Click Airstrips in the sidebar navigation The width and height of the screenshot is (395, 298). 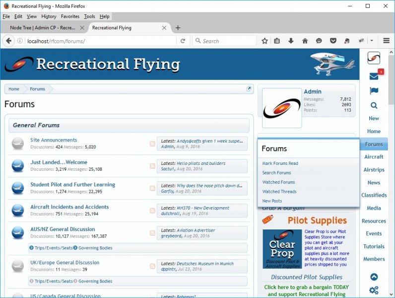(x=374, y=170)
